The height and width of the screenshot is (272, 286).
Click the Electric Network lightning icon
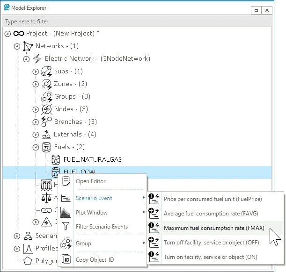(37, 59)
